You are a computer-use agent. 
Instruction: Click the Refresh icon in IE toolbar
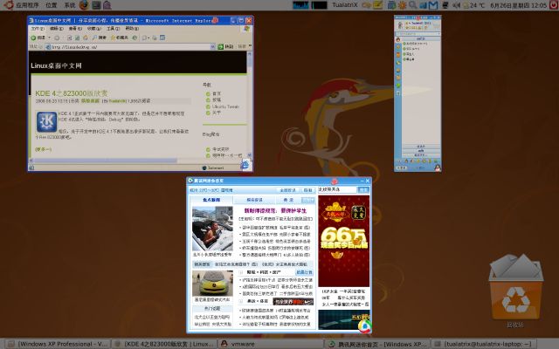(77, 38)
